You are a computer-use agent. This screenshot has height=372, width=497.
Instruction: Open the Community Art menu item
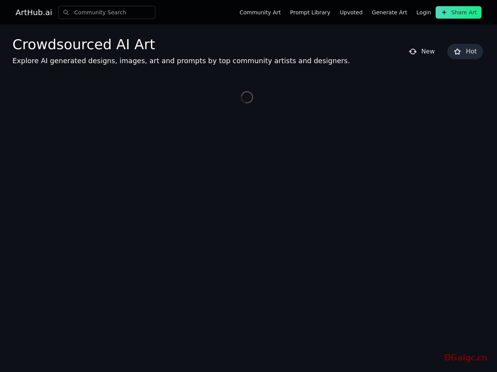pyautogui.click(x=260, y=12)
